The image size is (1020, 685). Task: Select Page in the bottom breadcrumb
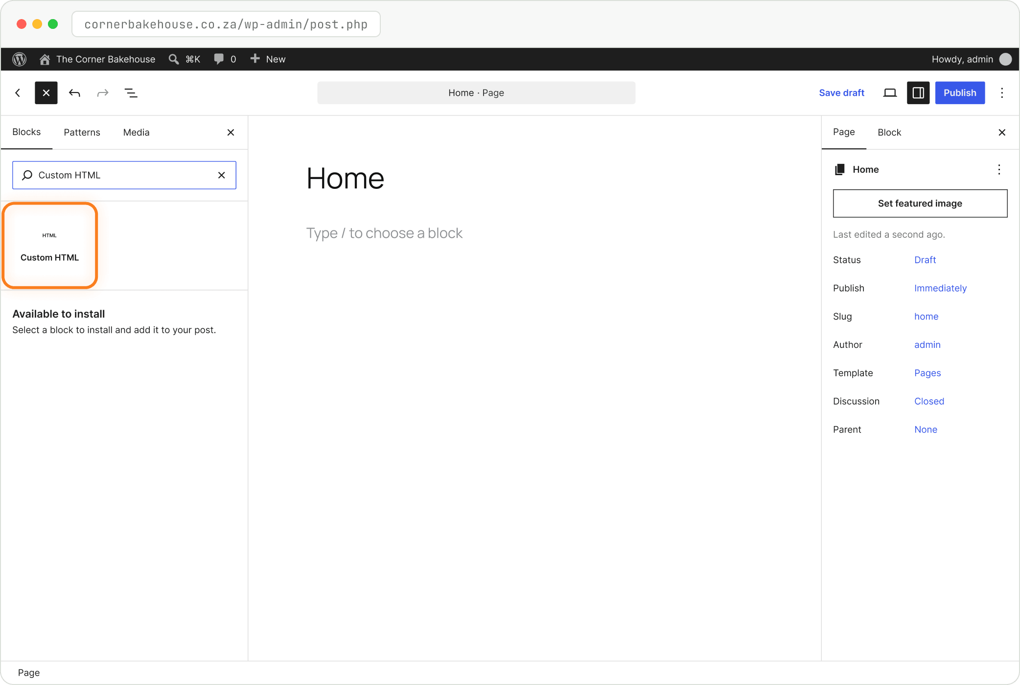(x=29, y=673)
